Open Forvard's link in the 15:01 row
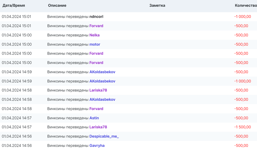 point(96,26)
